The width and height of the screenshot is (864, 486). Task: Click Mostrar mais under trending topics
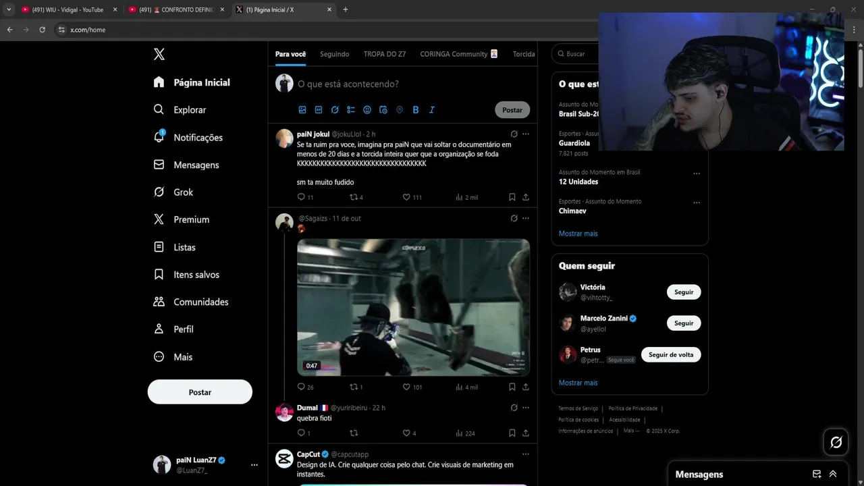578,234
